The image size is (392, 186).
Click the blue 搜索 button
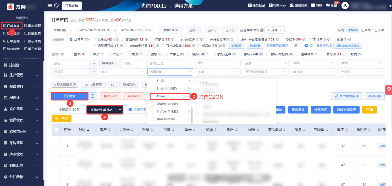pos(70,96)
